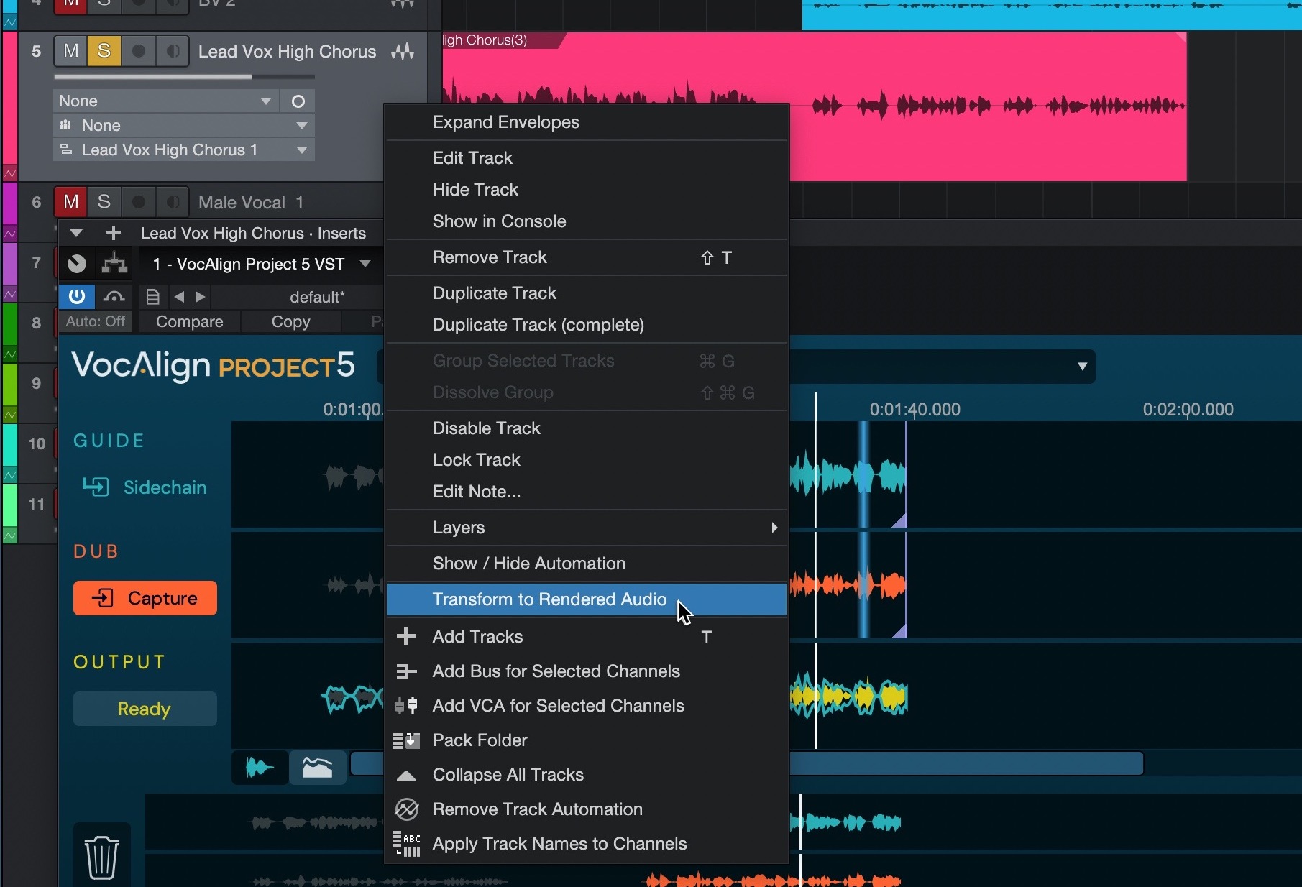The height and width of the screenshot is (887, 1302).
Task: Click the plus icon to add insert
Action: tap(113, 233)
